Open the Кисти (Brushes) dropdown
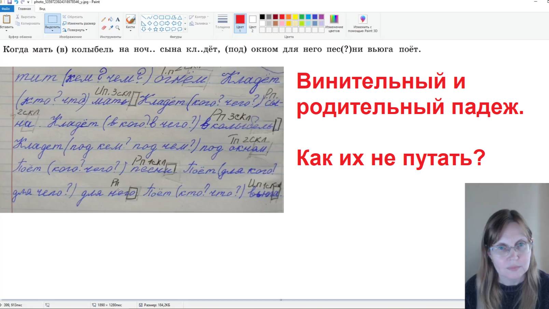Screen dimensions: 549x309 130,24
